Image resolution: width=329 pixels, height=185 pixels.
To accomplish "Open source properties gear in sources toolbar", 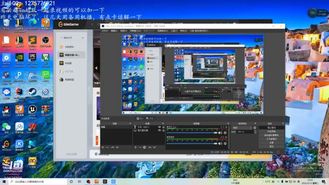I will coord(144,148).
